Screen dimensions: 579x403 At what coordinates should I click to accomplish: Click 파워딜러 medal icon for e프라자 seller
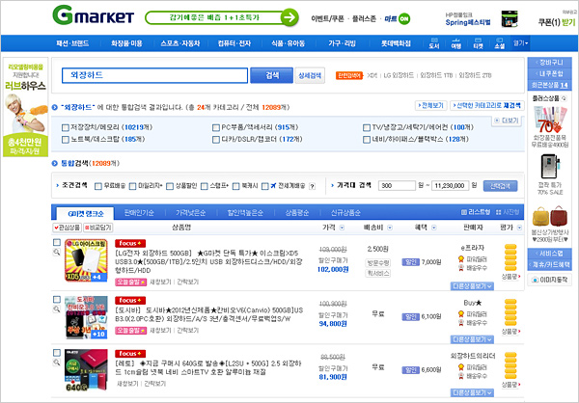click(461, 258)
